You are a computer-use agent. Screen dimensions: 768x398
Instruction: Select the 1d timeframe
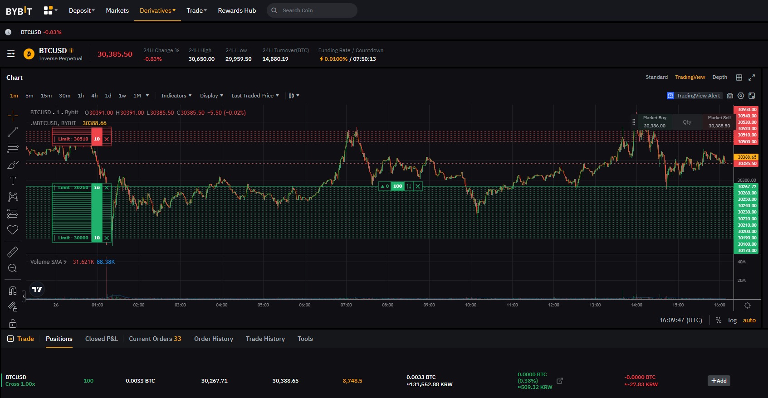tap(108, 96)
